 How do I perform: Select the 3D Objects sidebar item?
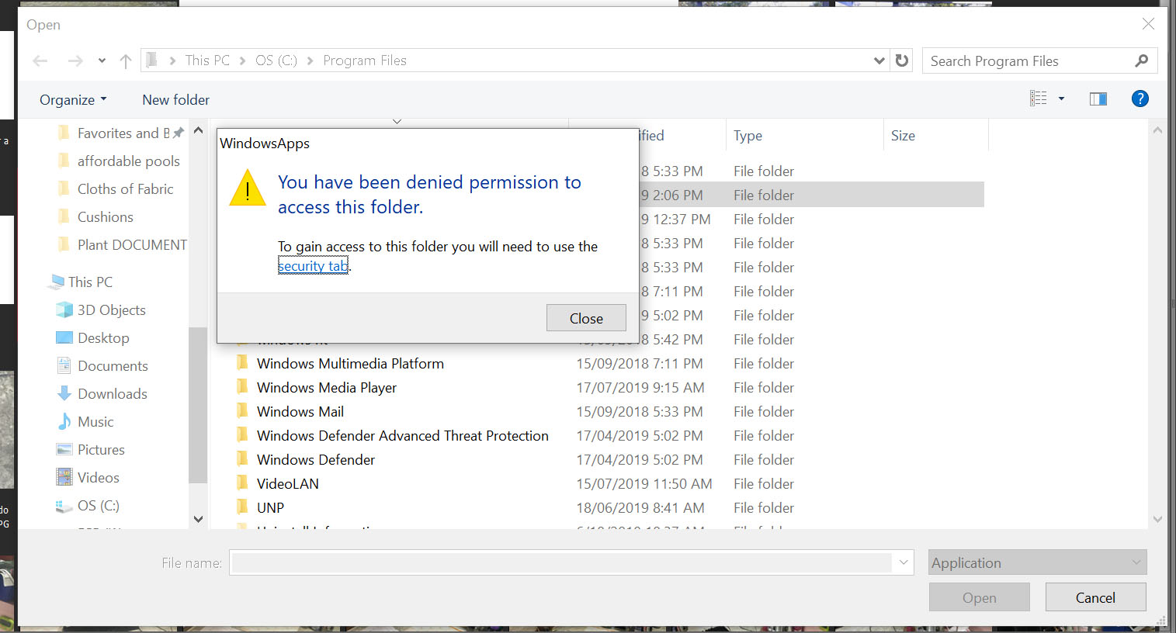tap(111, 310)
